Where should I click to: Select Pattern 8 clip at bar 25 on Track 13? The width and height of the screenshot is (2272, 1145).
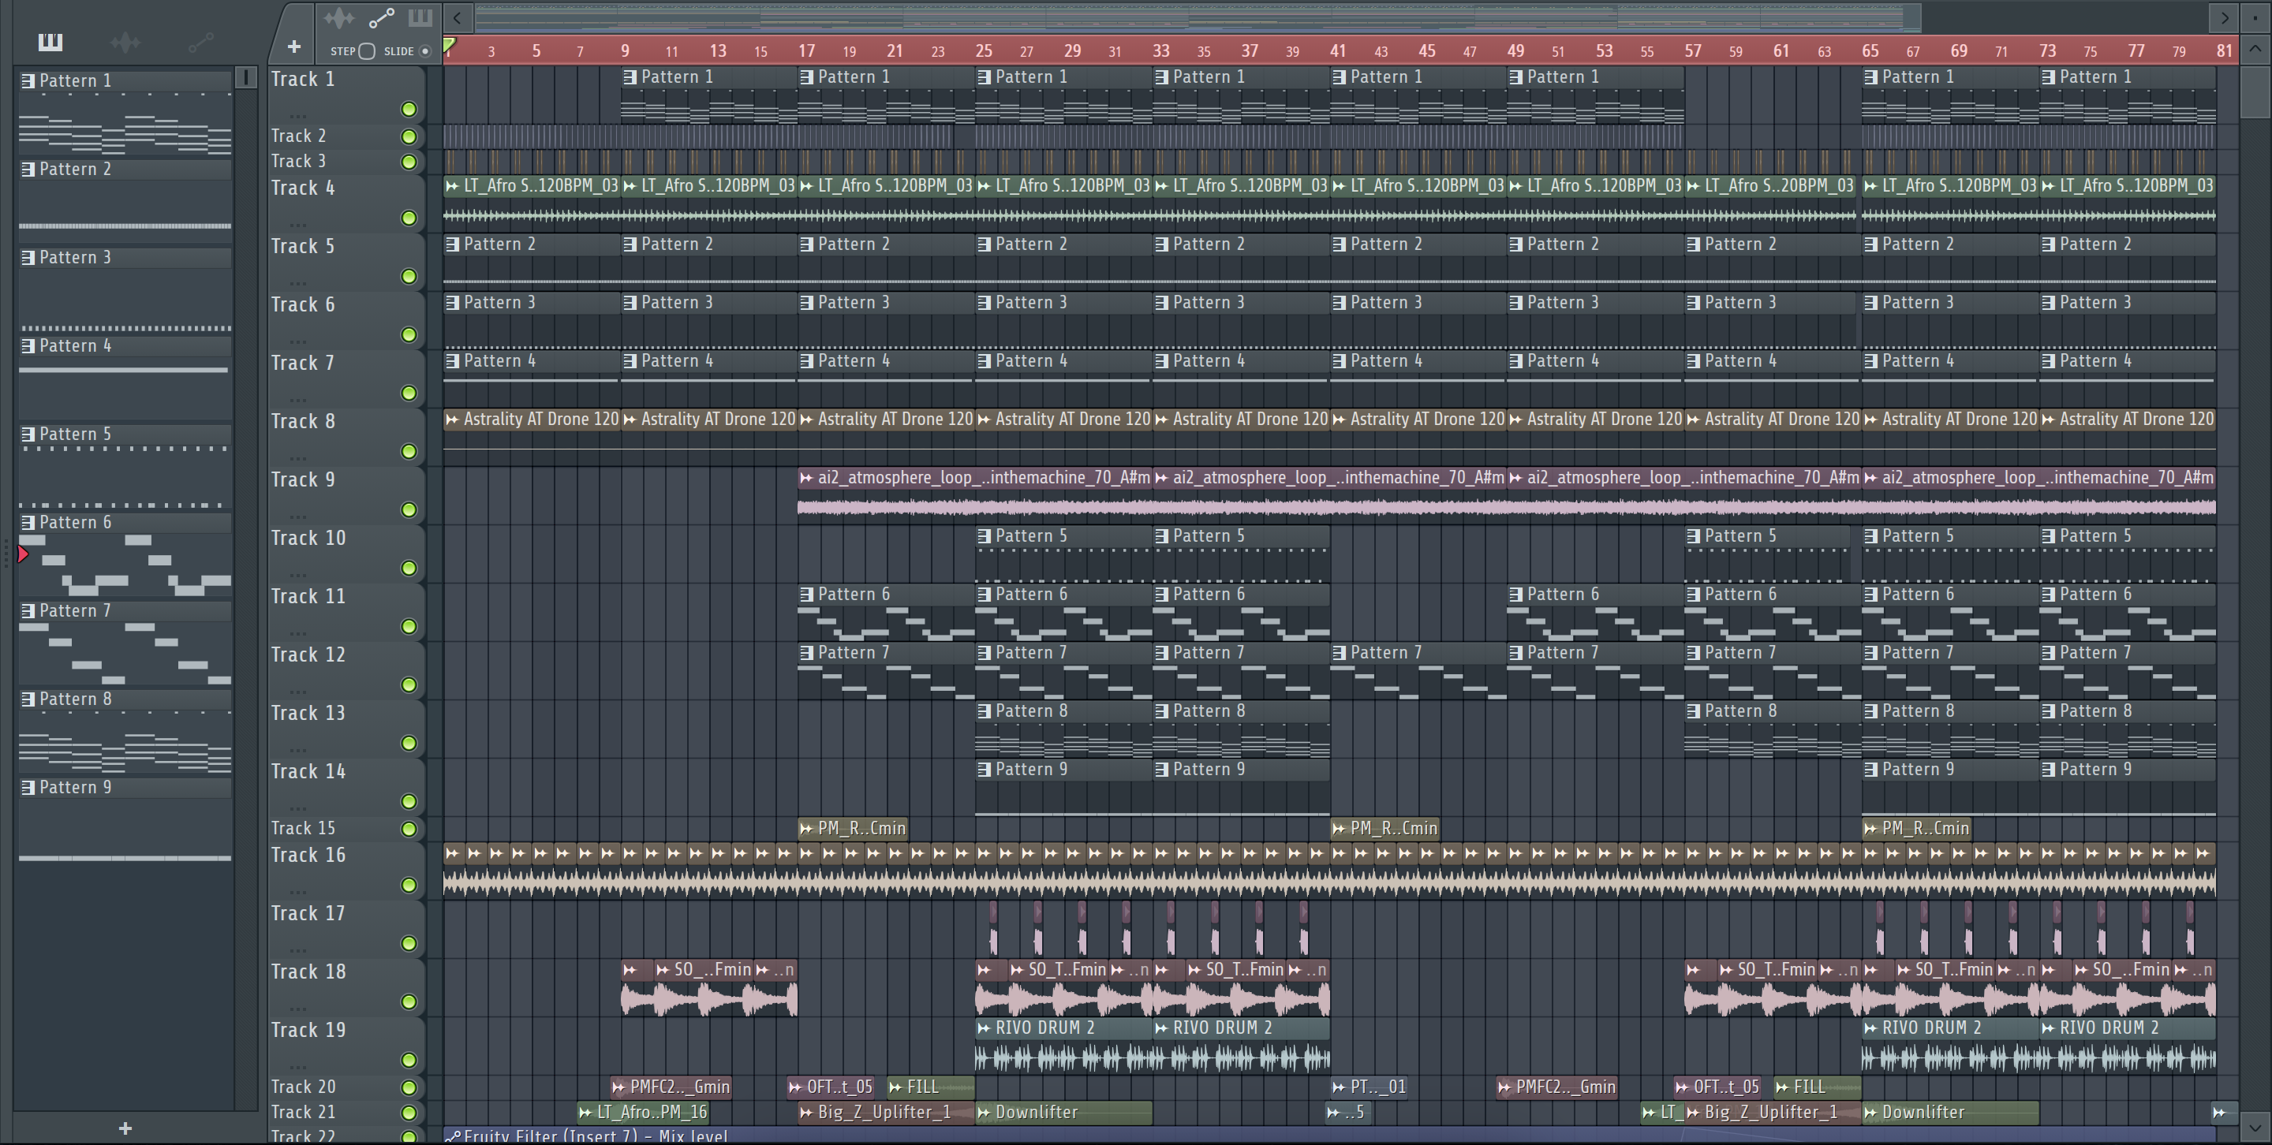[x=1063, y=729]
